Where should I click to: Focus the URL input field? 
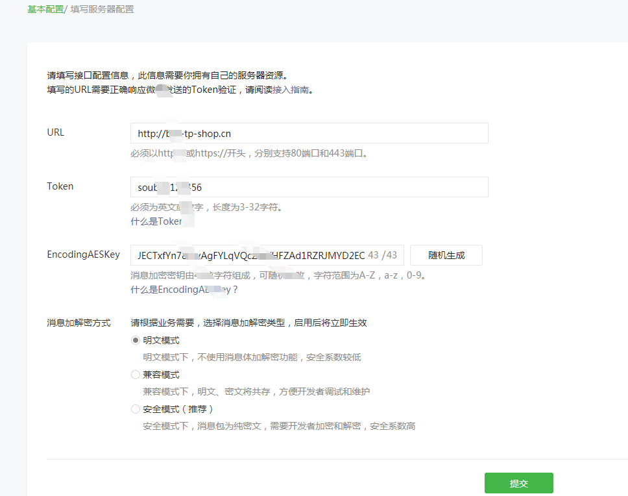309,134
